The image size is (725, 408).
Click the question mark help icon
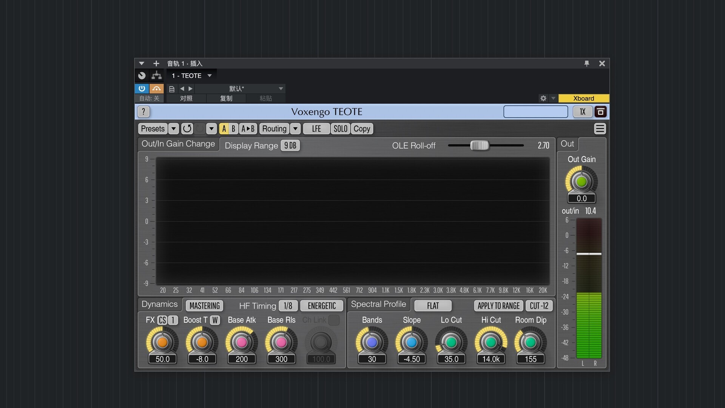(143, 111)
